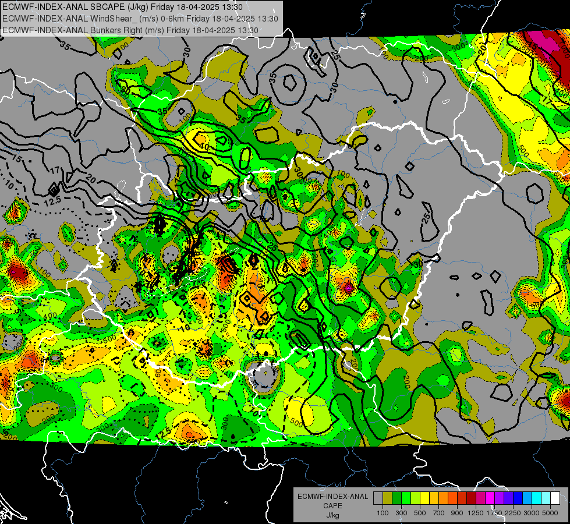This screenshot has width=570, height=524.
Task: Pick the pink-magenta swatch after 1250
Action: click(480, 498)
